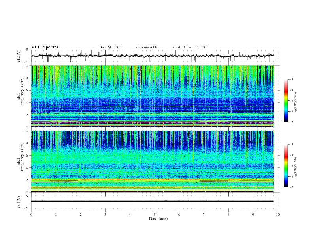Click inside the ch.2 spectrogram panel

tap(153, 161)
